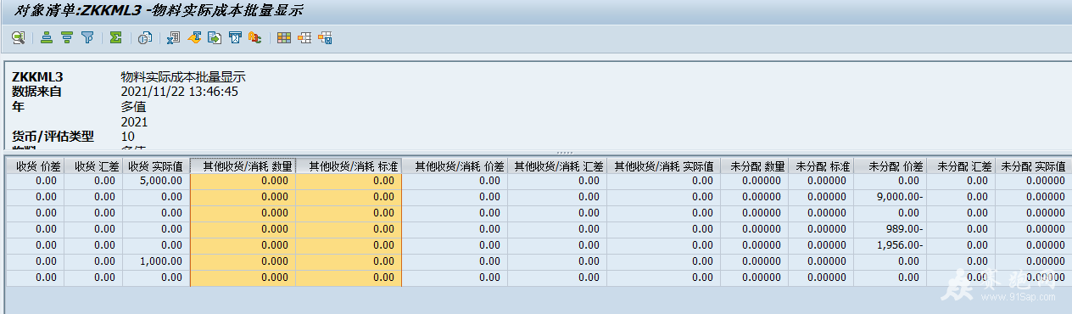
Task: Click the 数据来自 label
Action: tap(36, 92)
